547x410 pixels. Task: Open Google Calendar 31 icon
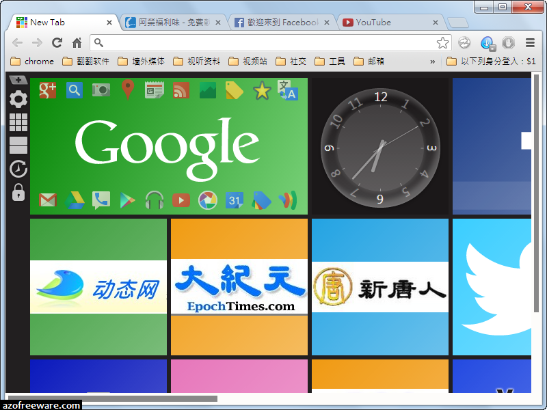[x=235, y=200]
